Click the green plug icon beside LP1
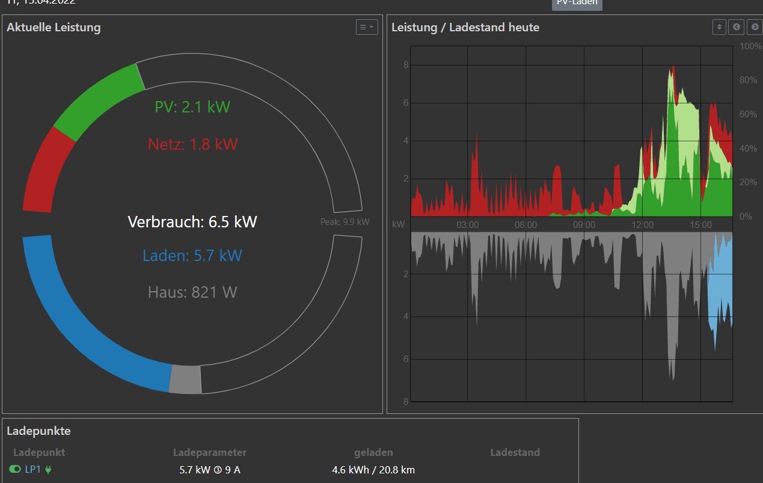 48,469
